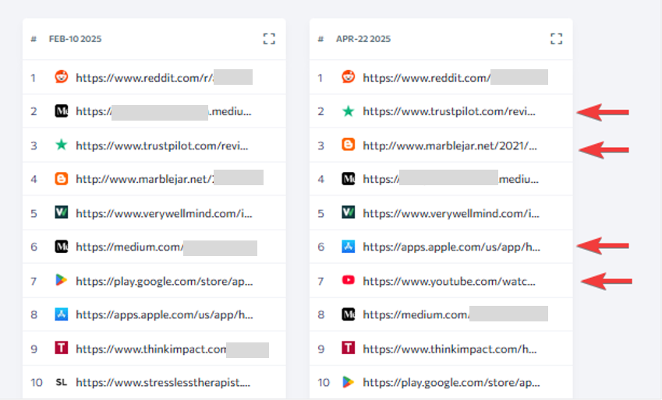
Task: Open thinkimpact.com/h link in APR-22 list
Action: [450, 349]
